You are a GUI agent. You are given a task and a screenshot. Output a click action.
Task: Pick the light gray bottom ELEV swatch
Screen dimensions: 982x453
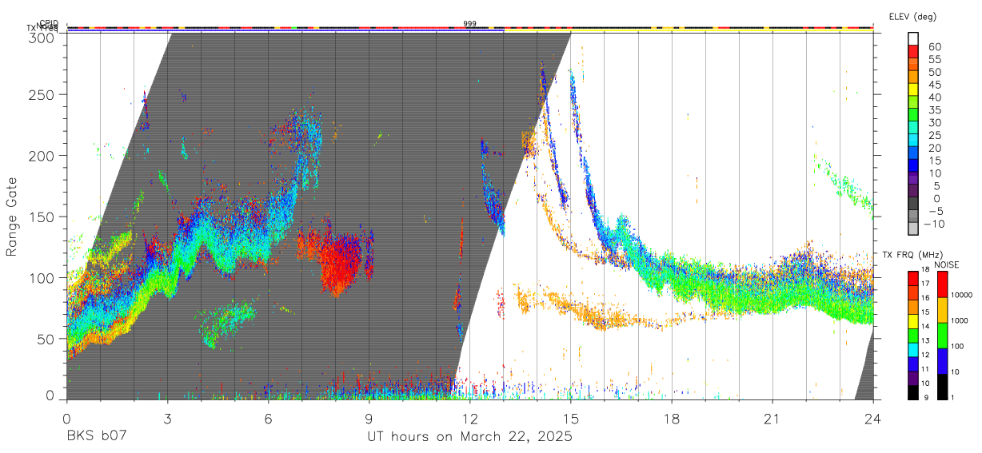pos(914,230)
